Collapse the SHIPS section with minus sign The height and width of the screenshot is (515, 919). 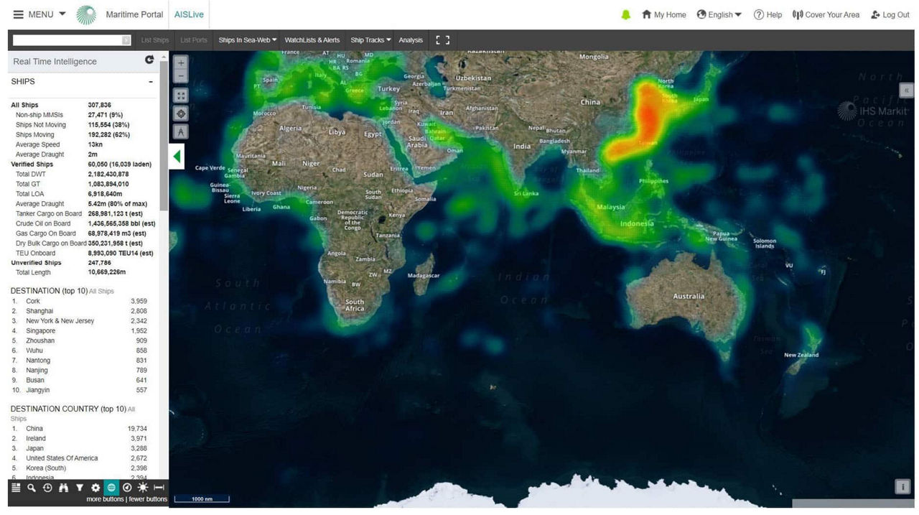coord(151,82)
